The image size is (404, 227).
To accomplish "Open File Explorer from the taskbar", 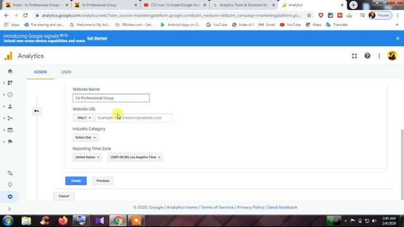I will pos(27,221).
